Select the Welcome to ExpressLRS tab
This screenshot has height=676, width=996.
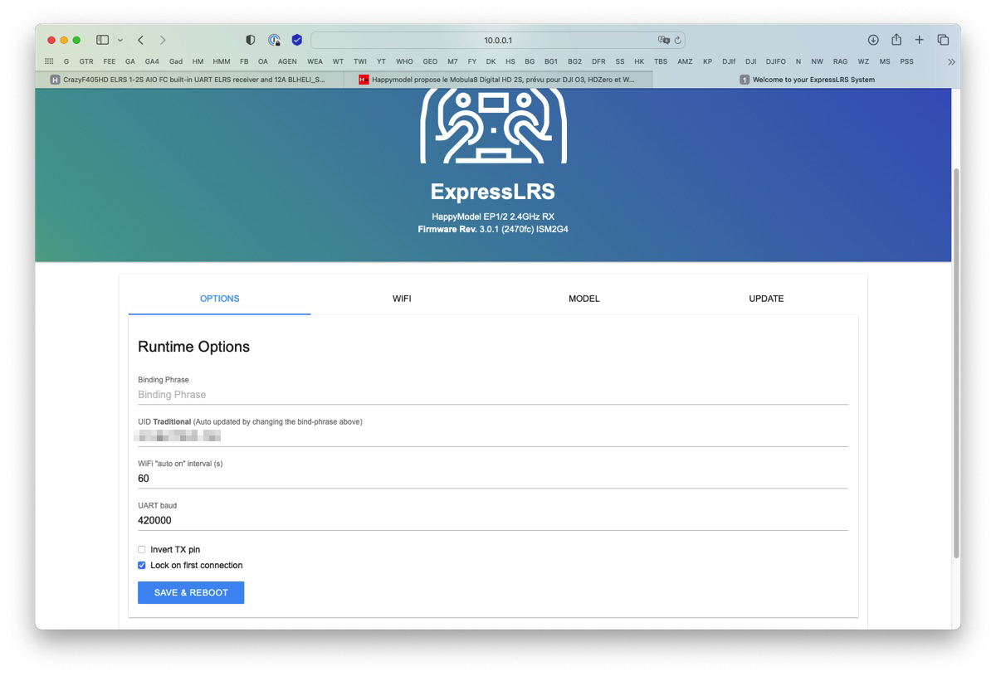point(807,80)
